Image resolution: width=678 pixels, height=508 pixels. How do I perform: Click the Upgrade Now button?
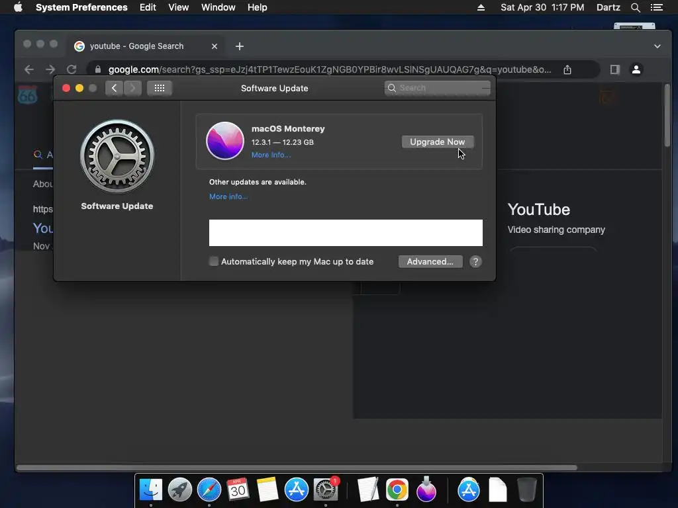click(x=437, y=142)
